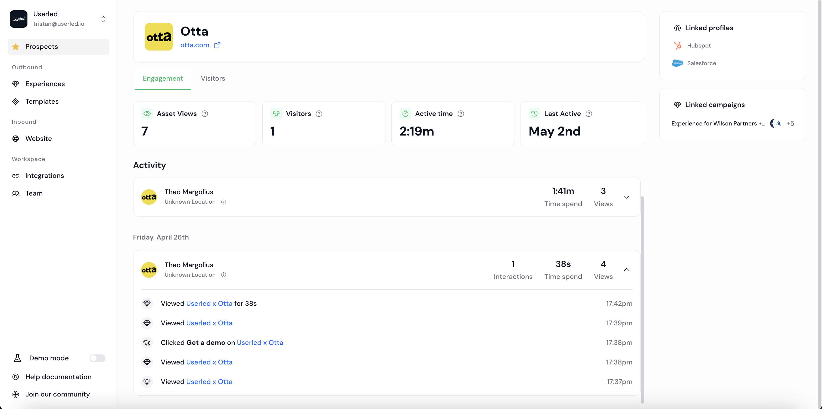822x409 pixels.
Task: Click the Active time help question icon
Action: pyautogui.click(x=461, y=114)
